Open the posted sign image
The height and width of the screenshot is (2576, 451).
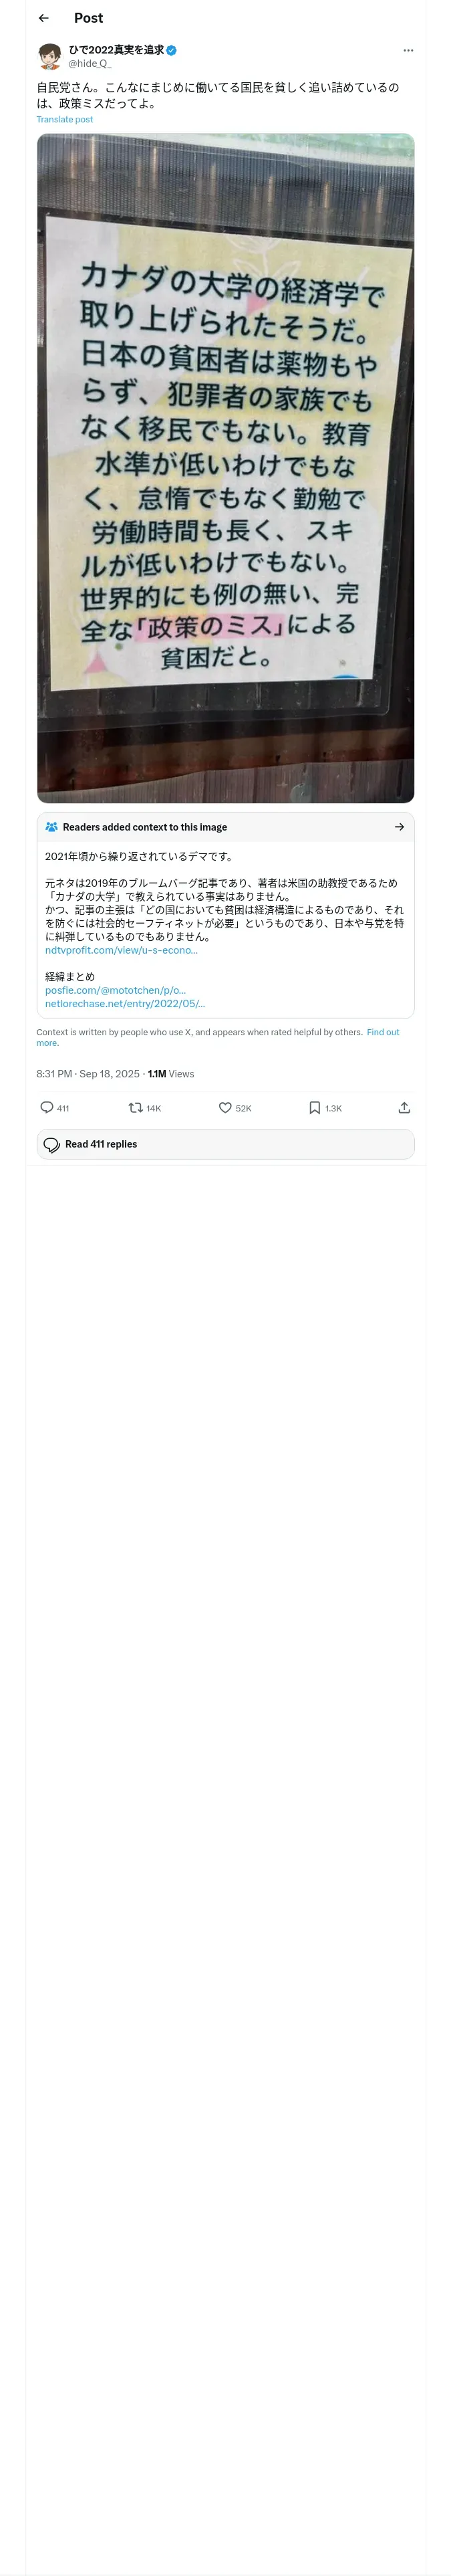pyautogui.click(x=225, y=468)
